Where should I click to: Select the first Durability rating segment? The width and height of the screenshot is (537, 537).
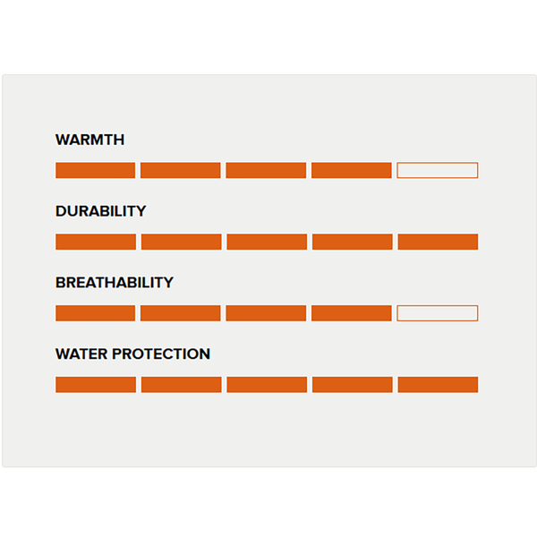tap(95, 242)
